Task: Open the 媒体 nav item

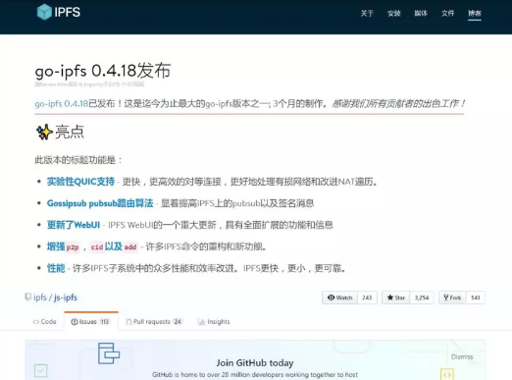Action: click(421, 14)
